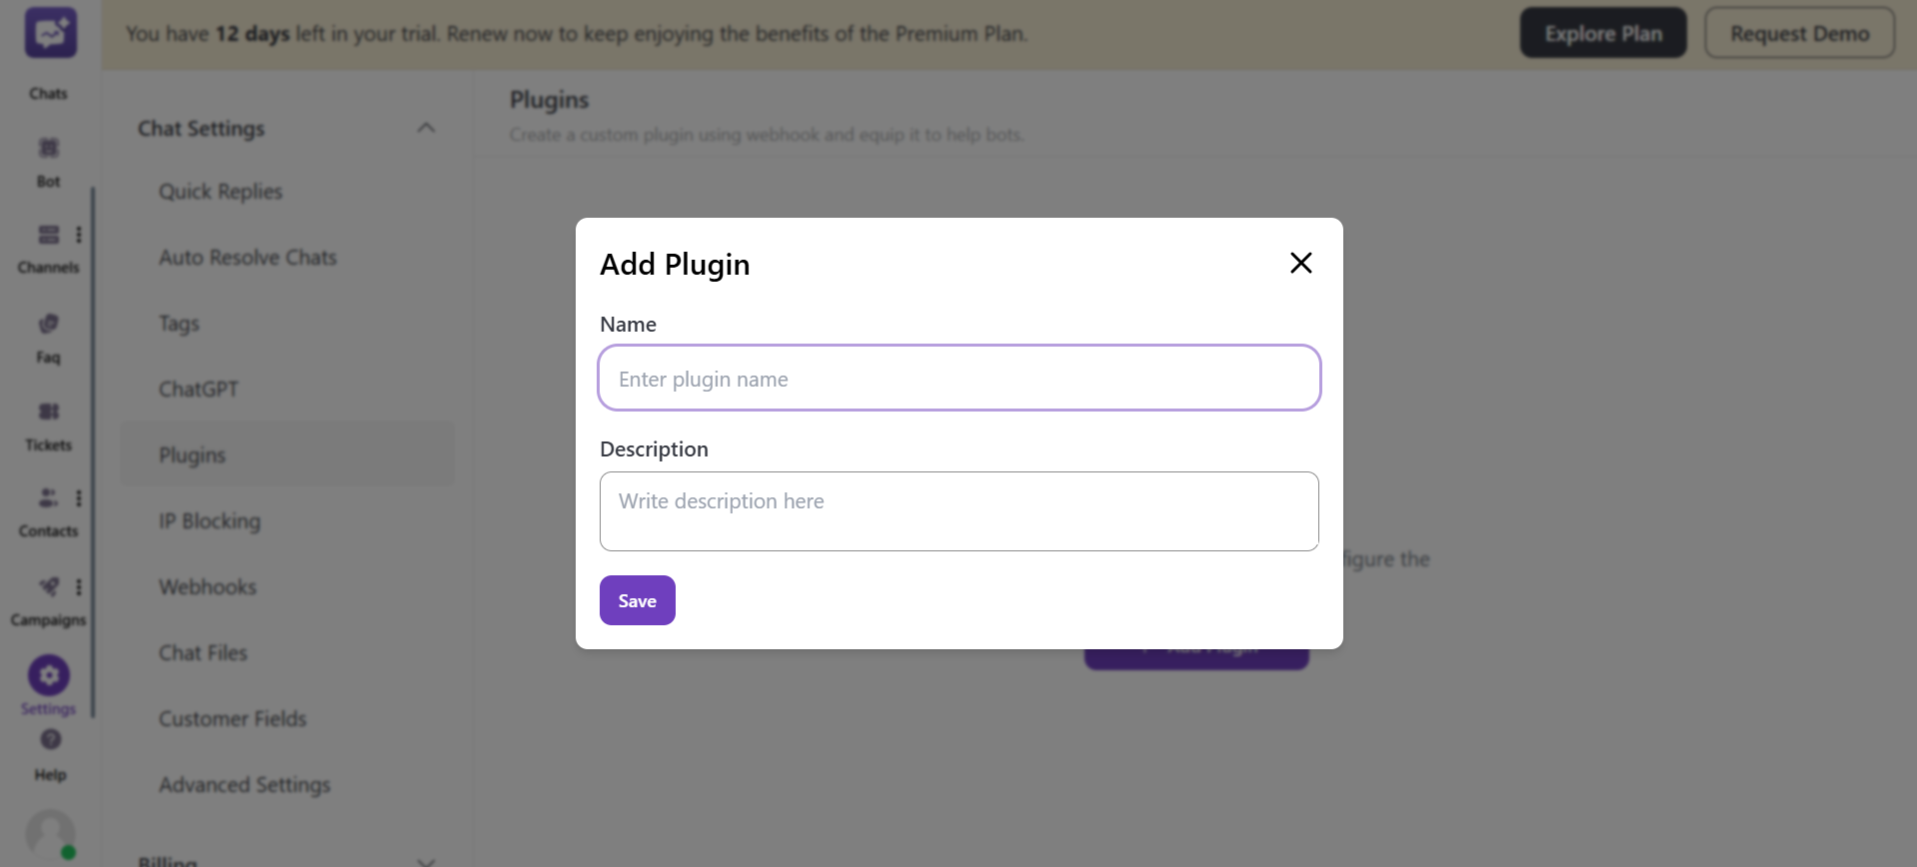Open the Help icon
This screenshot has width=1917, height=867.
48,740
